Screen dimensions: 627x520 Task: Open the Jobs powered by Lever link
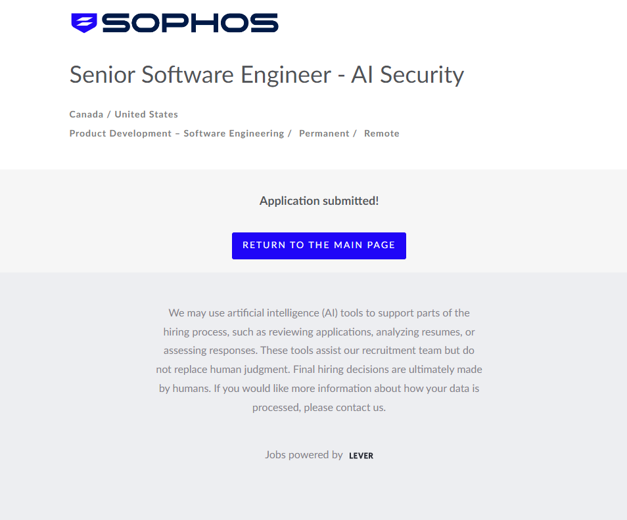pyautogui.click(x=319, y=454)
